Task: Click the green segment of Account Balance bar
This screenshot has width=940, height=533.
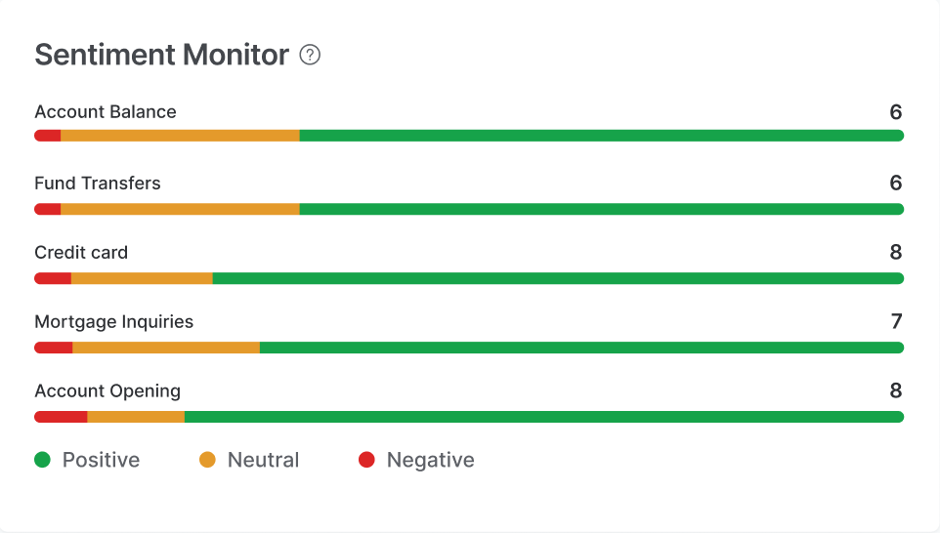Action: point(601,136)
